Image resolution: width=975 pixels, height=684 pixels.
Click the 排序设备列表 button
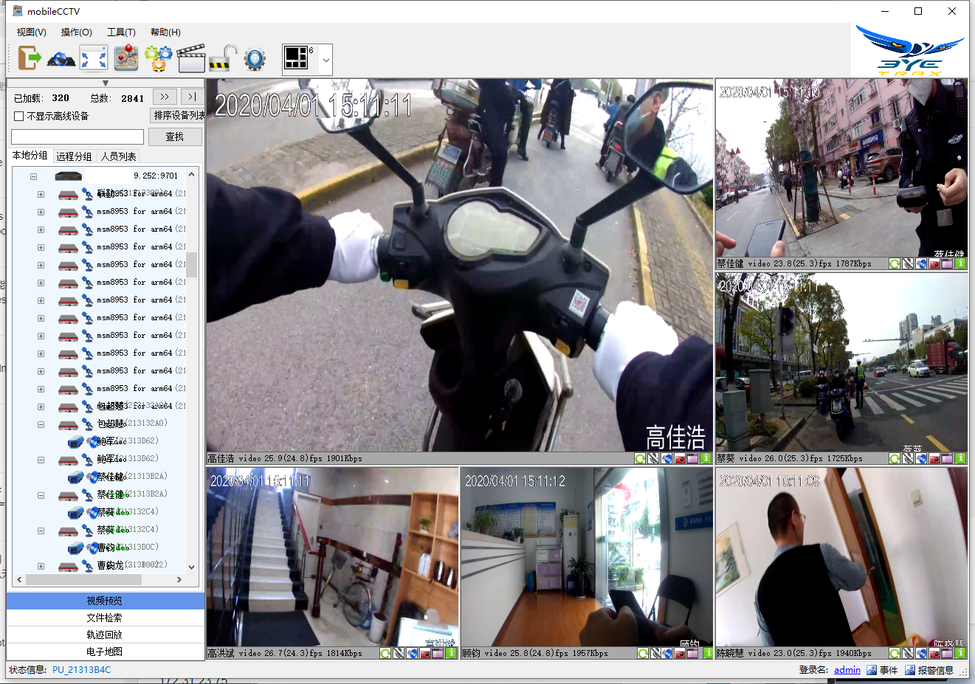click(x=178, y=116)
